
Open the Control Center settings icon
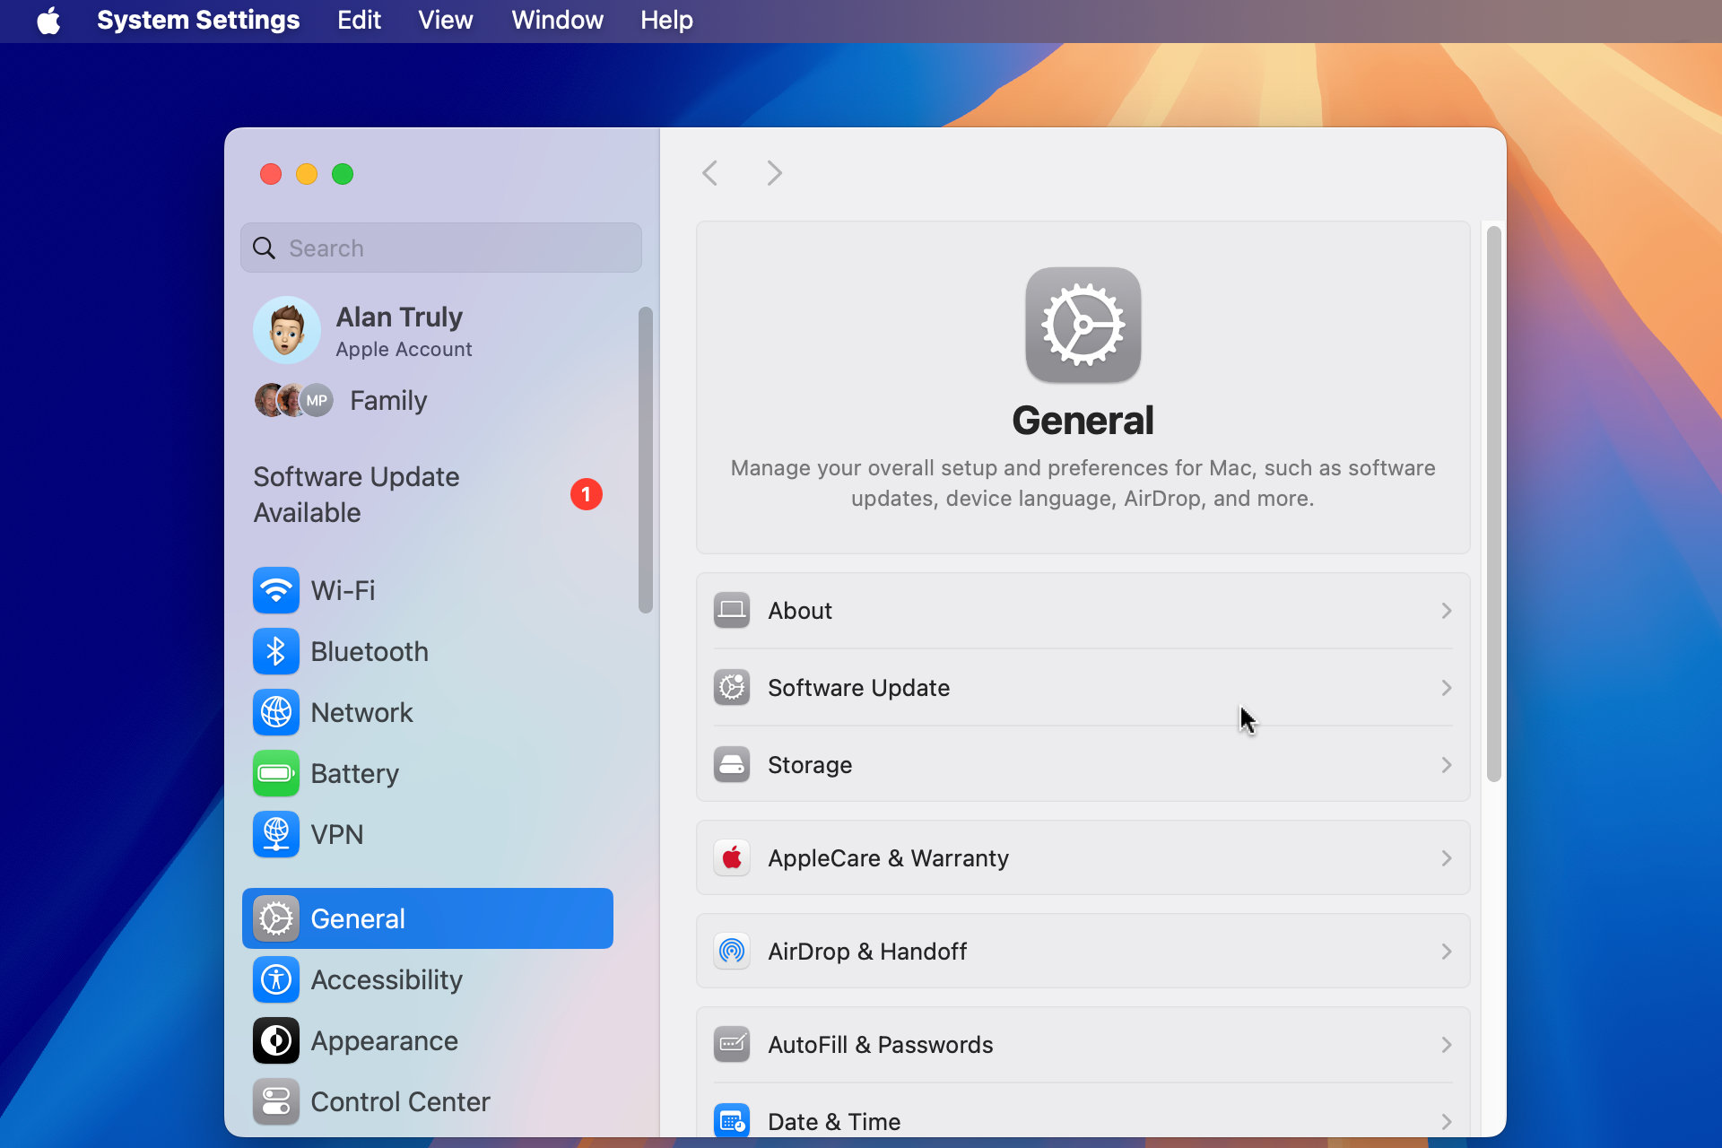click(x=275, y=1100)
